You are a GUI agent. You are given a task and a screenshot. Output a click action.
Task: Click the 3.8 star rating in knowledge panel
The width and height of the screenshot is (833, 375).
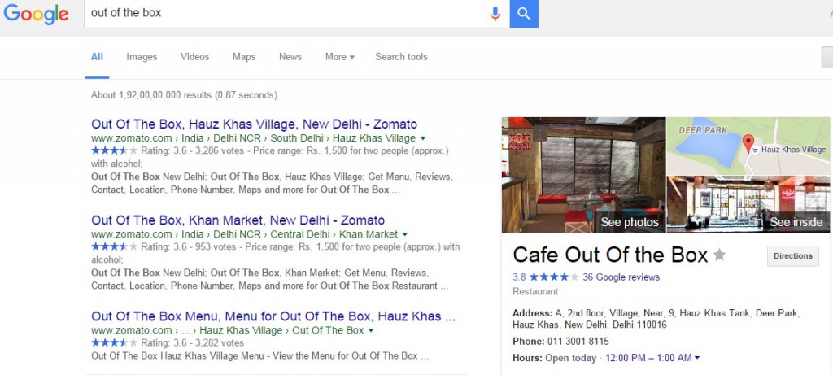pos(546,277)
